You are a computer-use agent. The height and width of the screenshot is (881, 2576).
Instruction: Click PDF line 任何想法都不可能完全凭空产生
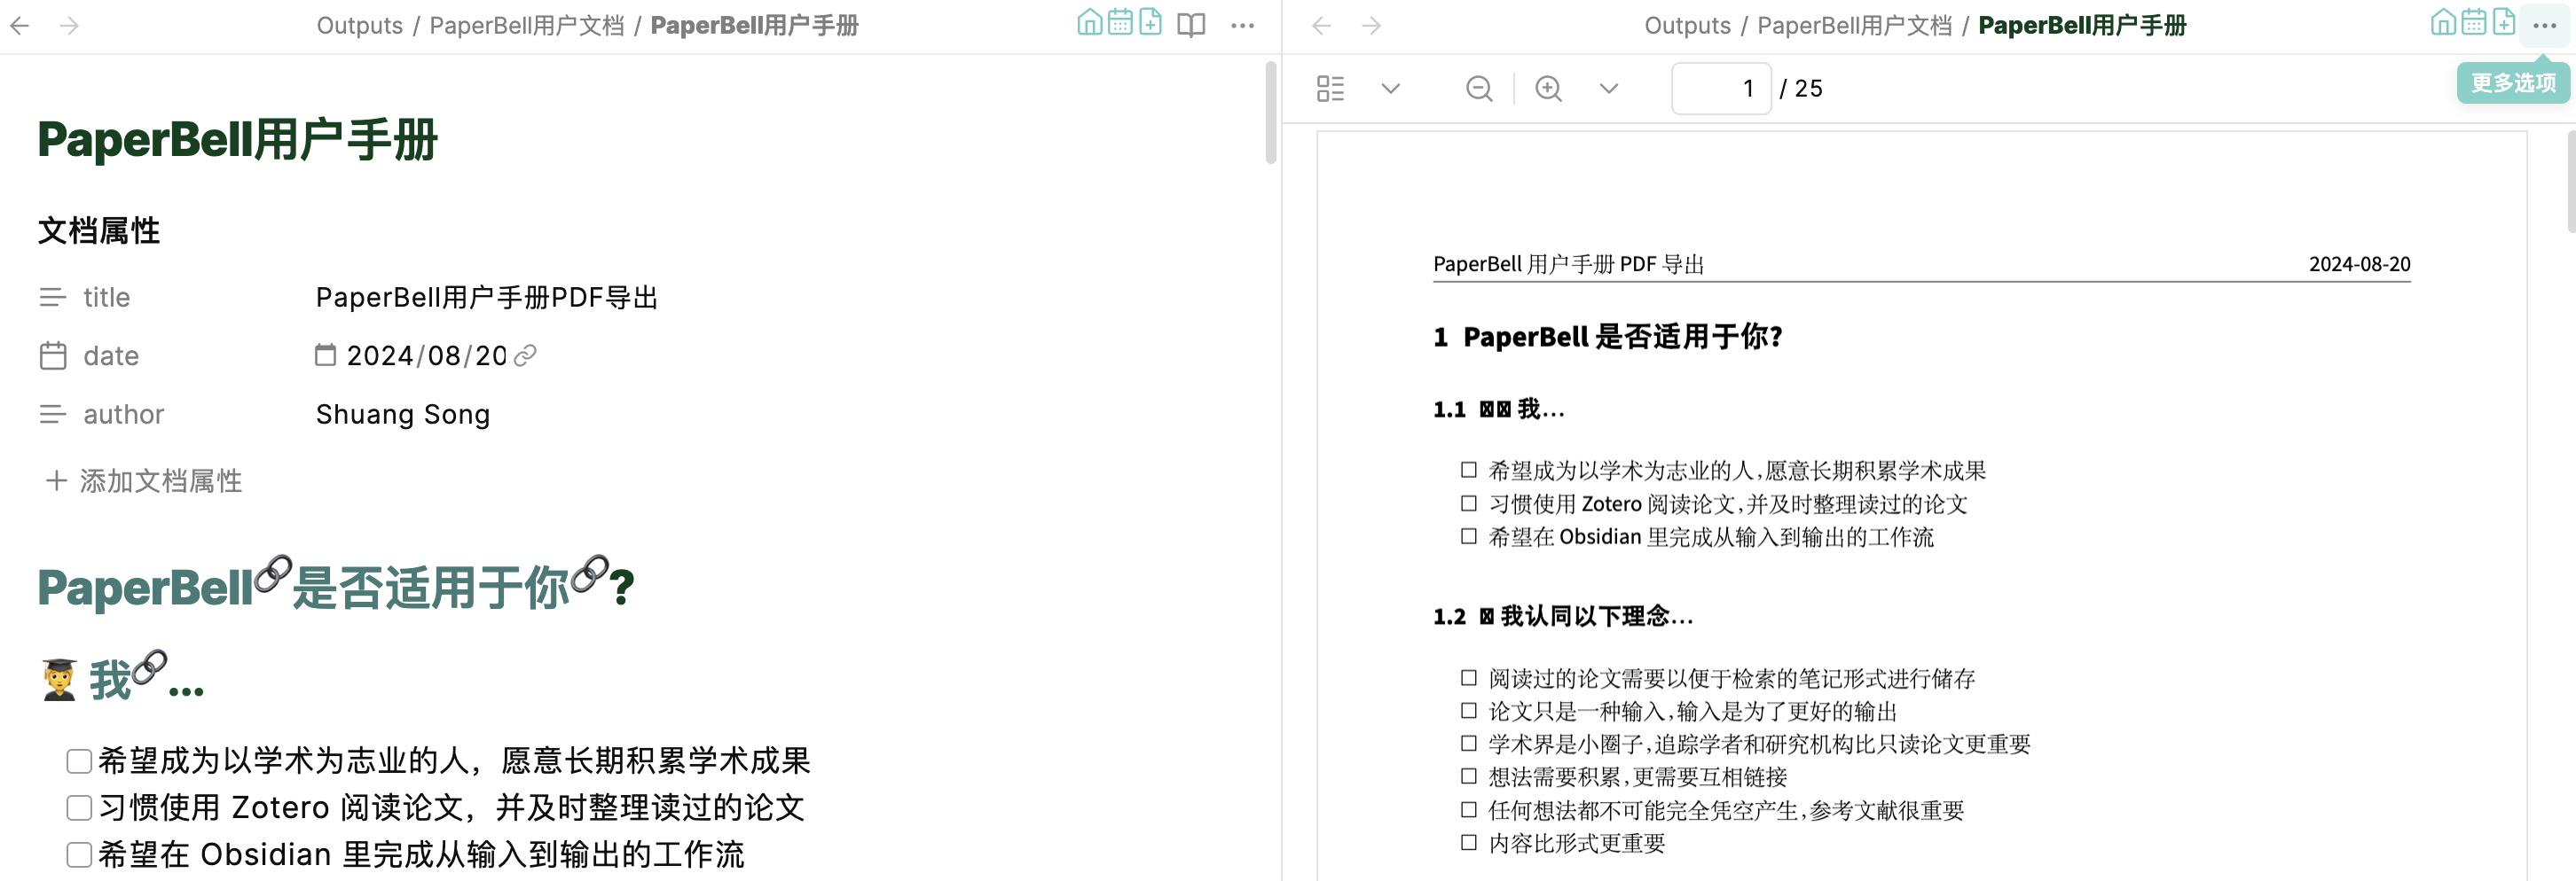pyautogui.click(x=1726, y=809)
